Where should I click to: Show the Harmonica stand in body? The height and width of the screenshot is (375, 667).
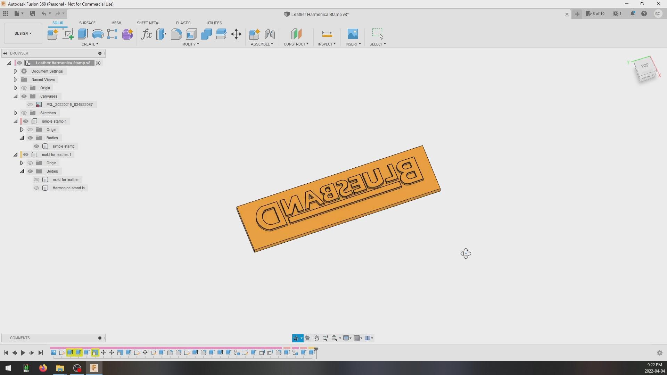(x=36, y=188)
